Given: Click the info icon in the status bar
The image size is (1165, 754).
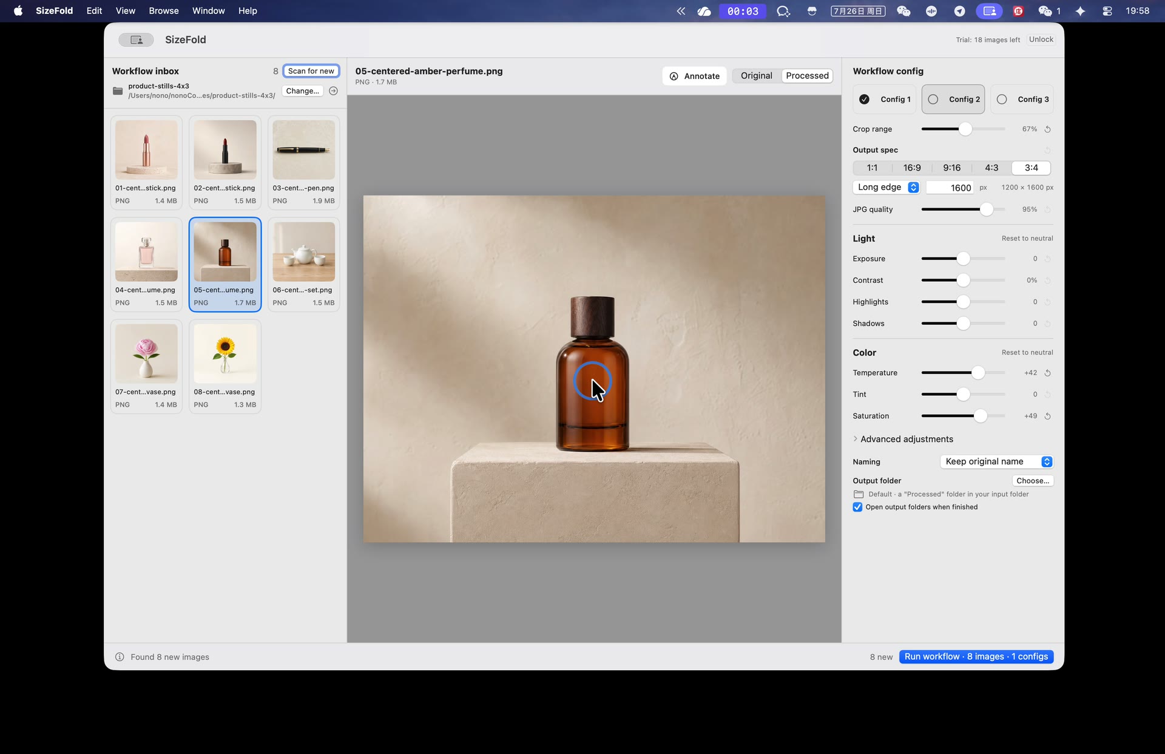Looking at the screenshot, I should [x=120, y=657].
